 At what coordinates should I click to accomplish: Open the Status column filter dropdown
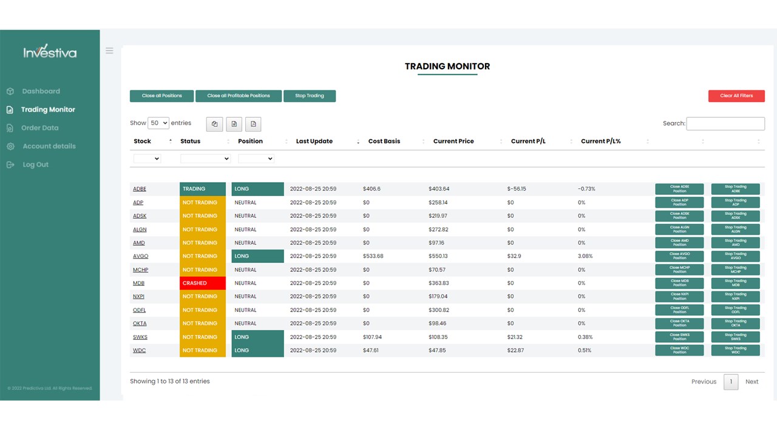(x=206, y=158)
